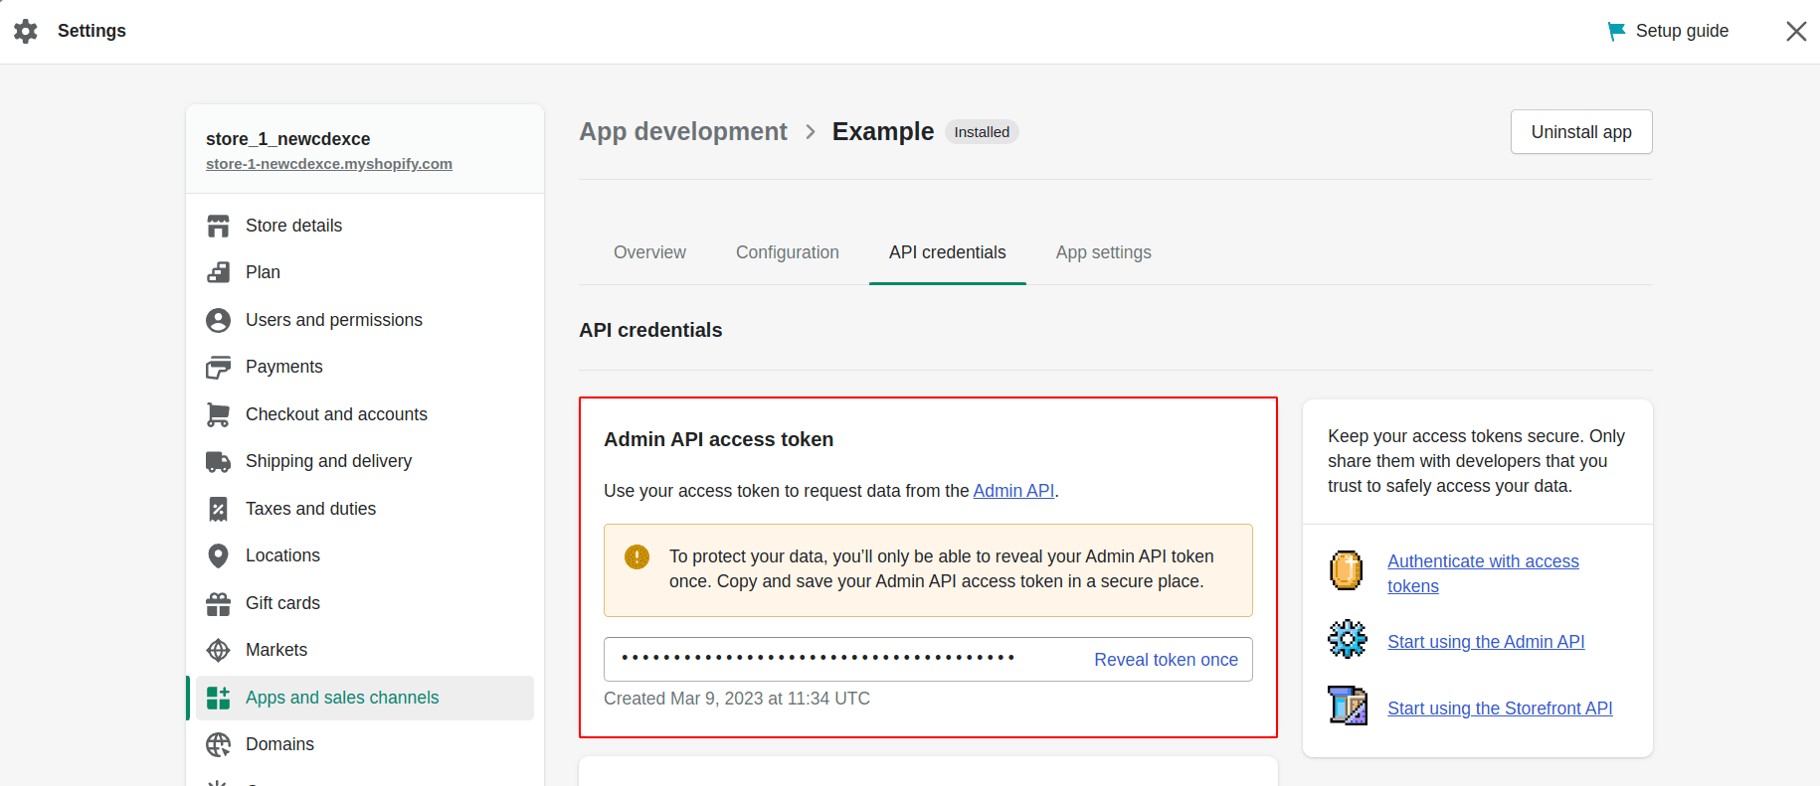
Task: Click the masked access token field
Action: (928, 660)
